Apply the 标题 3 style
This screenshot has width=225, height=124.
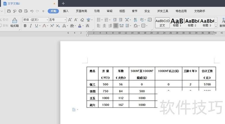tap(207, 23)
